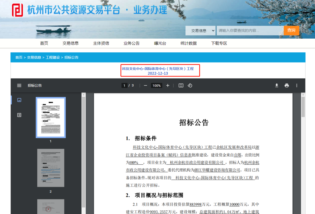This screenshot has height=214, width=315.
Task: Click the date 2022-12-13
Action: coord(158,73)
